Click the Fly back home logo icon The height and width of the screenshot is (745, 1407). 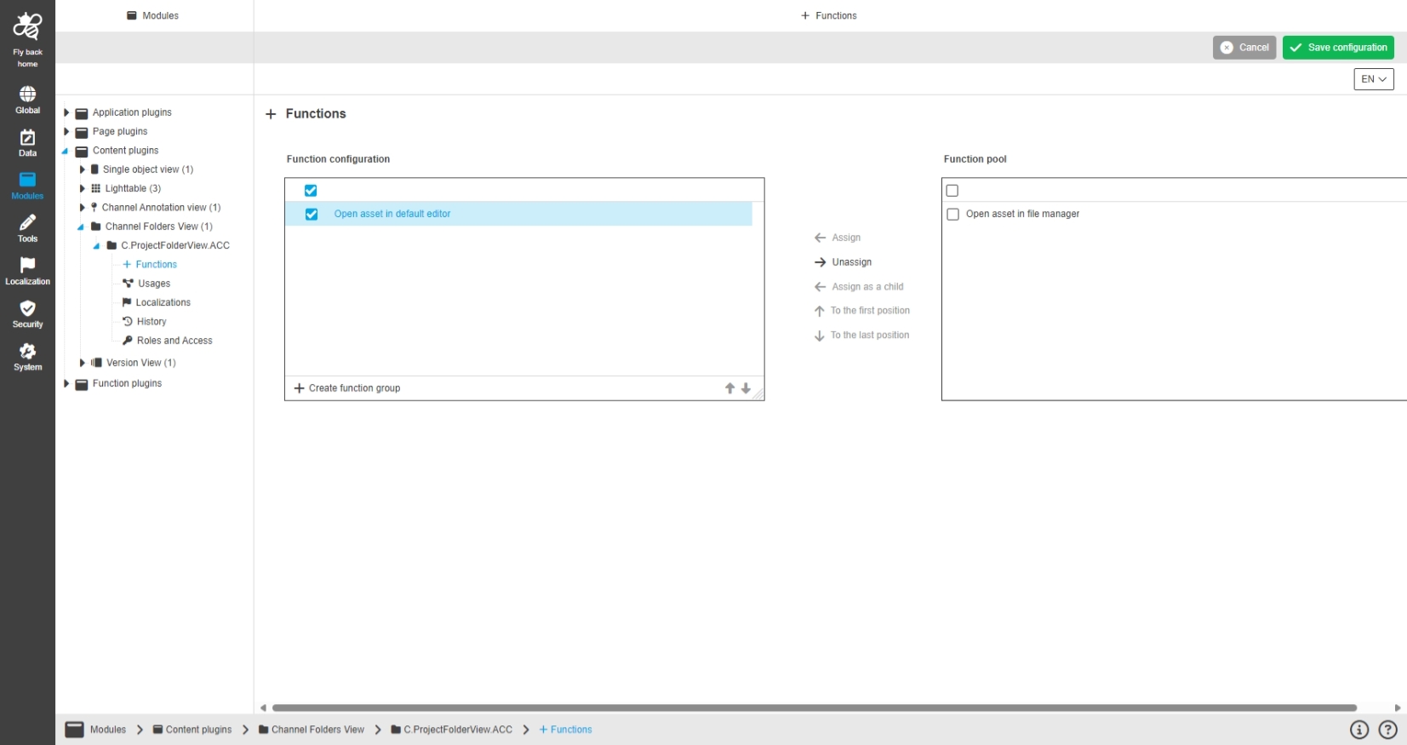pos(27,27)
